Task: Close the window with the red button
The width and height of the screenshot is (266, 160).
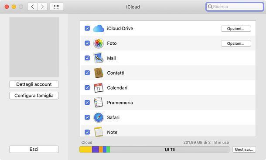Action: [x=7, y=7]
